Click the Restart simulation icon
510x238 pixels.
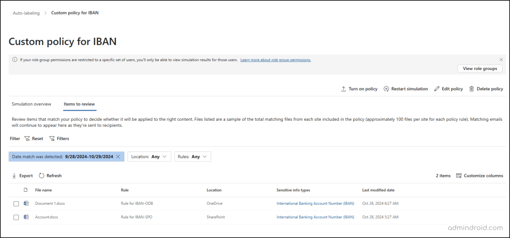pos(386,89)
